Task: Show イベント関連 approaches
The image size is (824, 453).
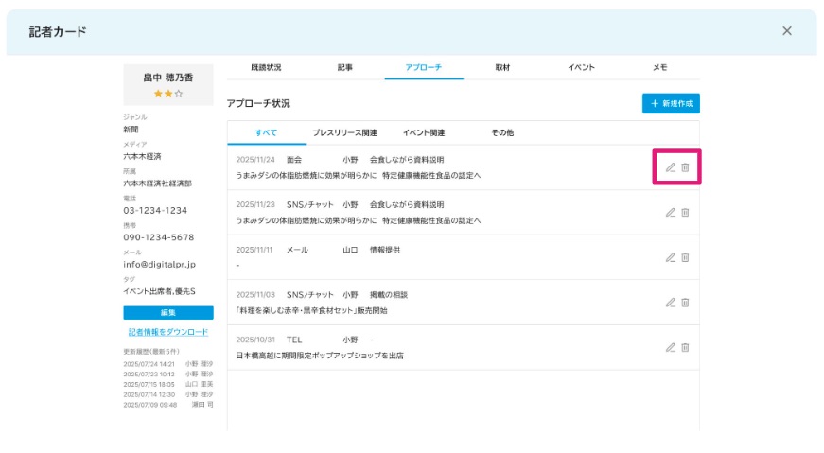Action: [423, 133]
